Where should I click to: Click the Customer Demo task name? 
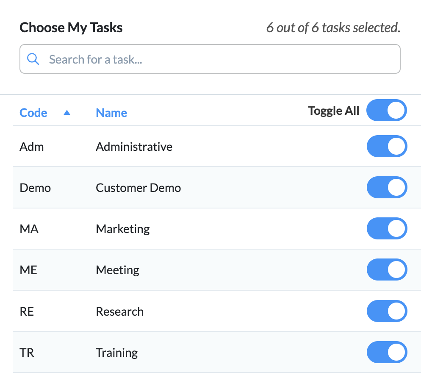click(x=138, y=188)
